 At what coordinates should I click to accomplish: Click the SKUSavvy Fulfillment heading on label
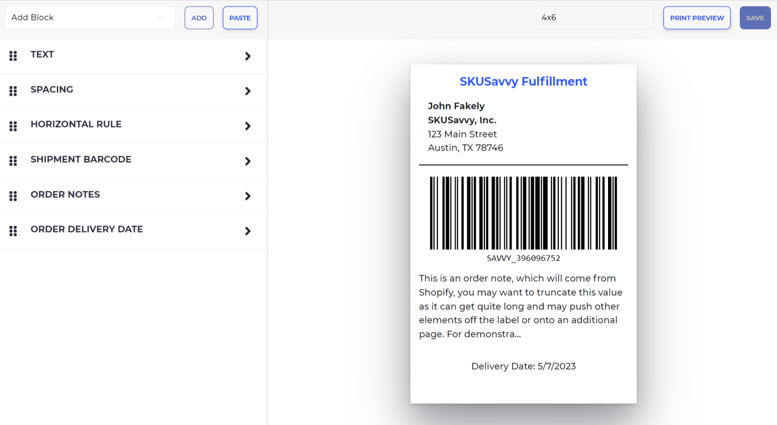[524, 81]
